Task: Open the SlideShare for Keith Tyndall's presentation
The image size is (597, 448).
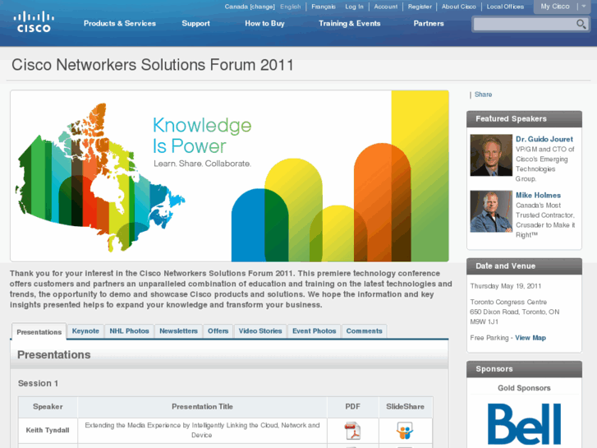Action: click(405, 431)
